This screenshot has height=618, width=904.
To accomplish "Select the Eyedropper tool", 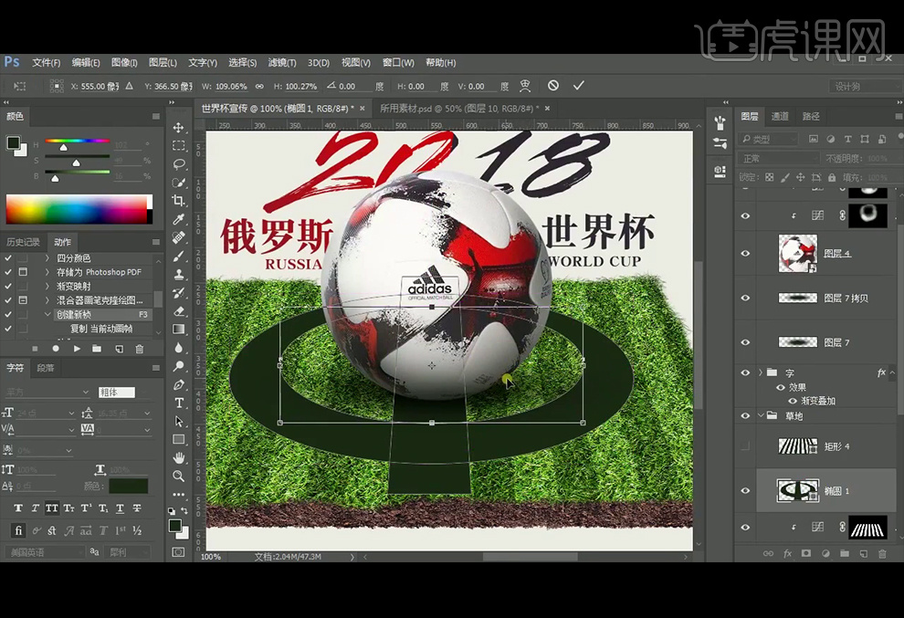I will [179, 219].
